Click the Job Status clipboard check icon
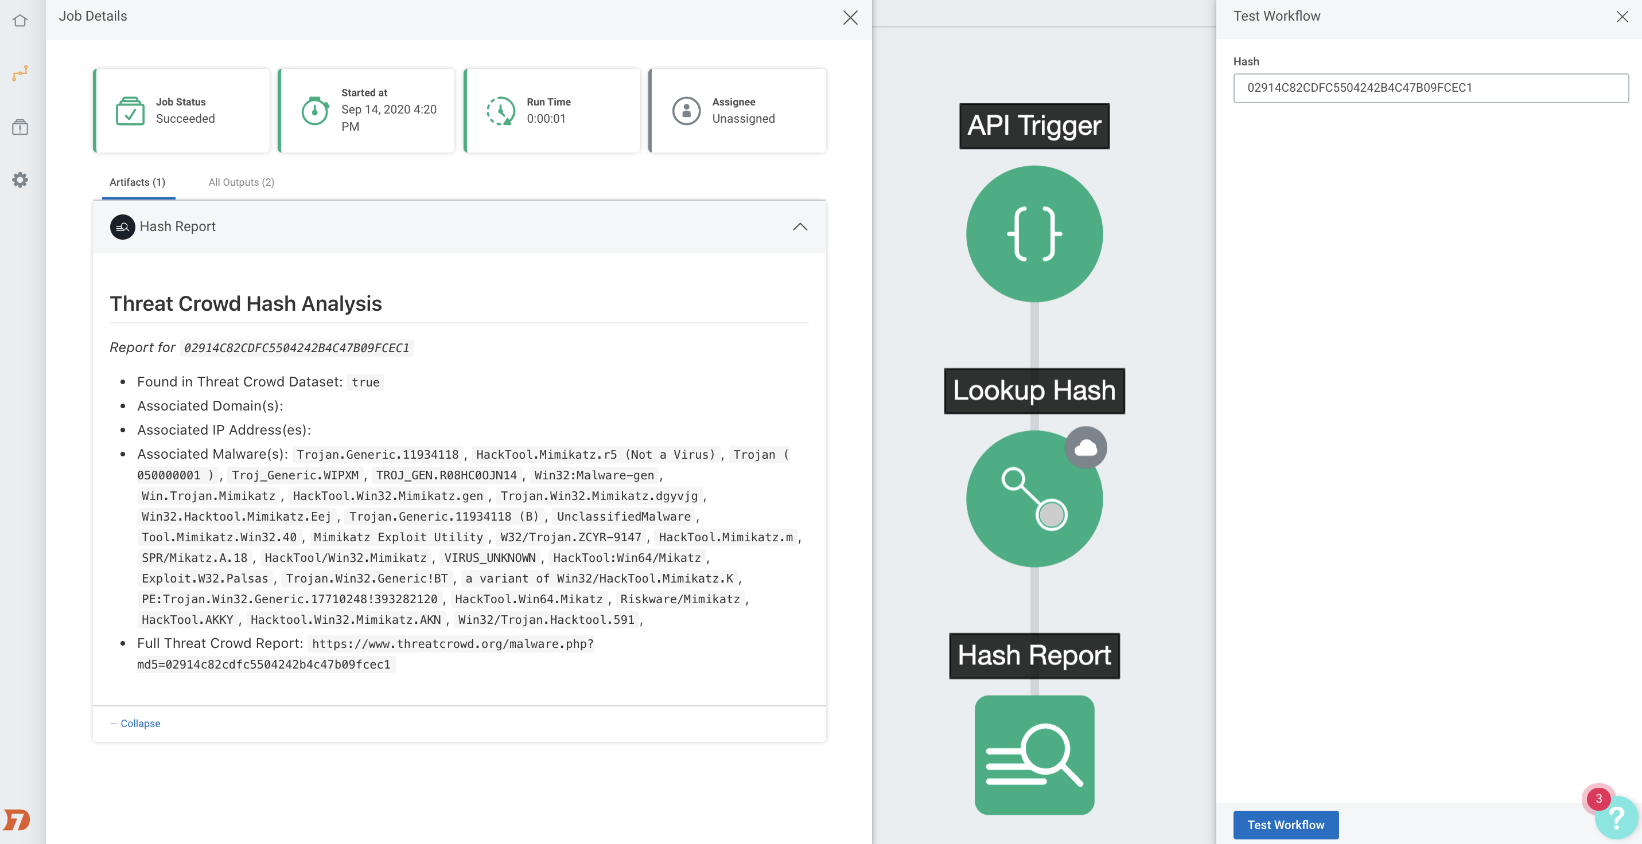Image resolution: width=1642 pixels, height=844 pixels. click(130, 111)
